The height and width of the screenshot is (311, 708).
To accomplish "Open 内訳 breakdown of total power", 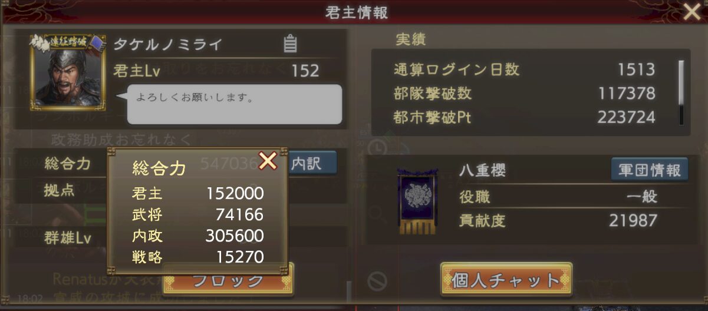I will point(312,163).
